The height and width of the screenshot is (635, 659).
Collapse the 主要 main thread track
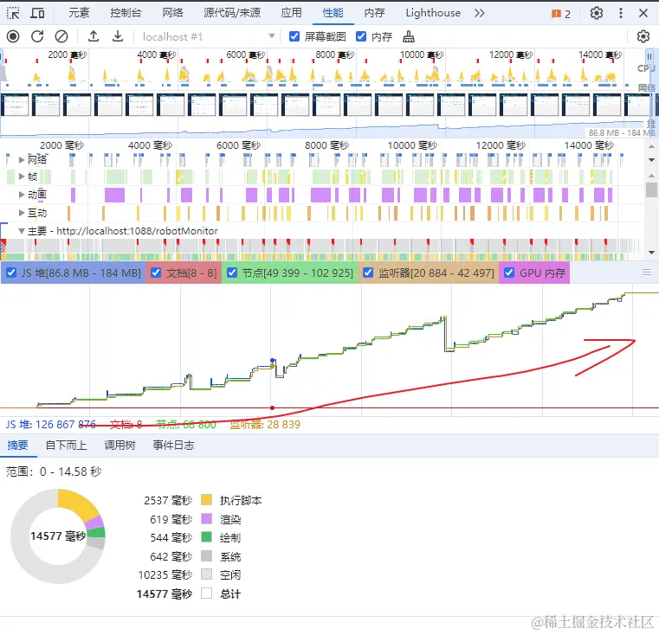pos(22,231)
